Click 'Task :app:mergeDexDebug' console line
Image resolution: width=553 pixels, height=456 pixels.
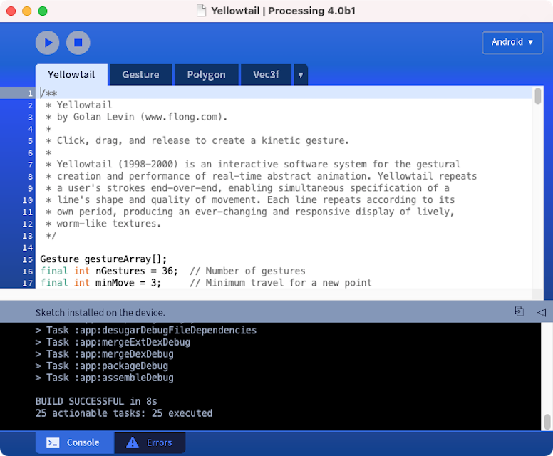coord(105,354)
